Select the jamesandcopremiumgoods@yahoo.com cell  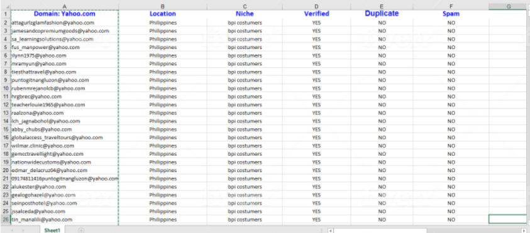(x=65, y=31)
